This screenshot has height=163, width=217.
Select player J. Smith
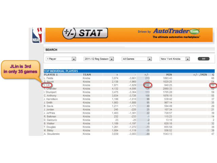[x=48, y=103]
